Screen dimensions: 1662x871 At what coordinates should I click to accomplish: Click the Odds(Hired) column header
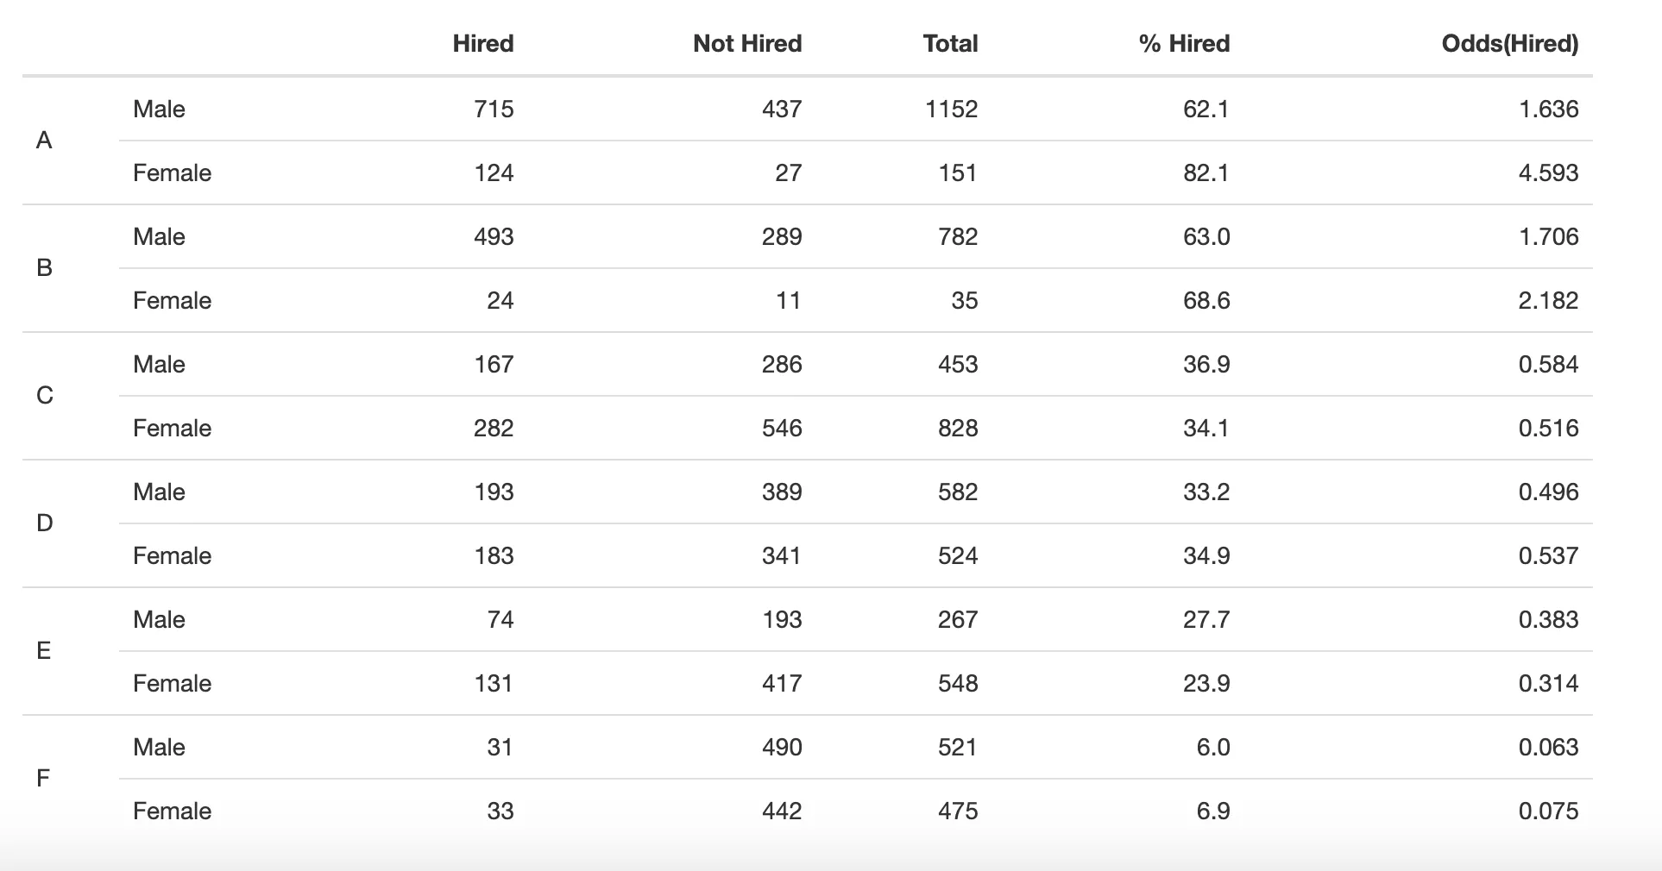1509,43
